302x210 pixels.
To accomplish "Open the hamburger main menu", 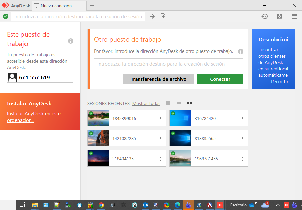I will pos(294,16).
